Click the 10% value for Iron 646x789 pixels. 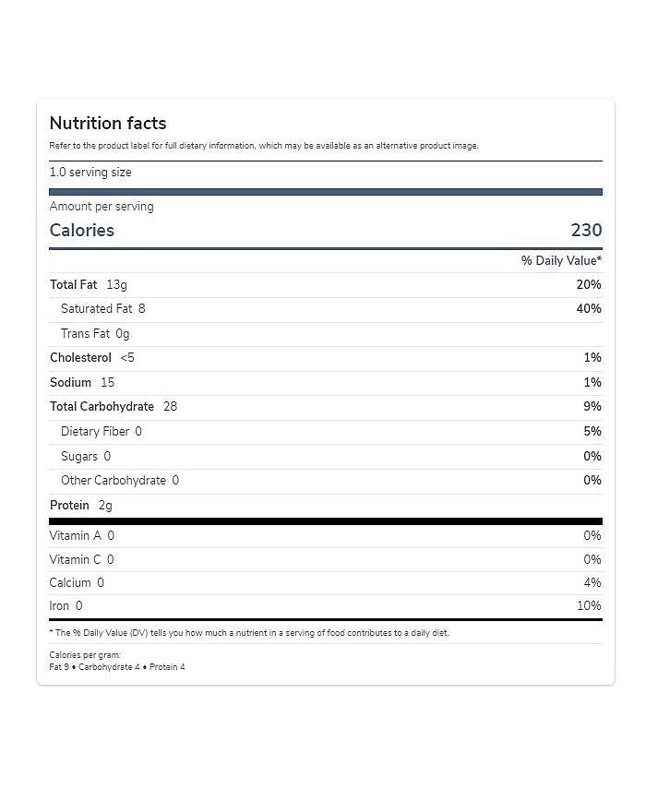(589, 606)
